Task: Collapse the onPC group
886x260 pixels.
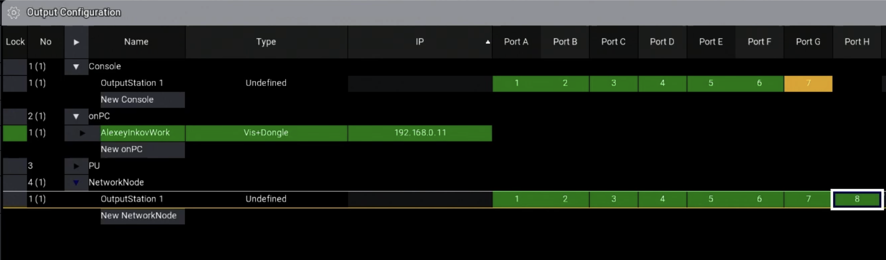Action: tap(76, 116)
